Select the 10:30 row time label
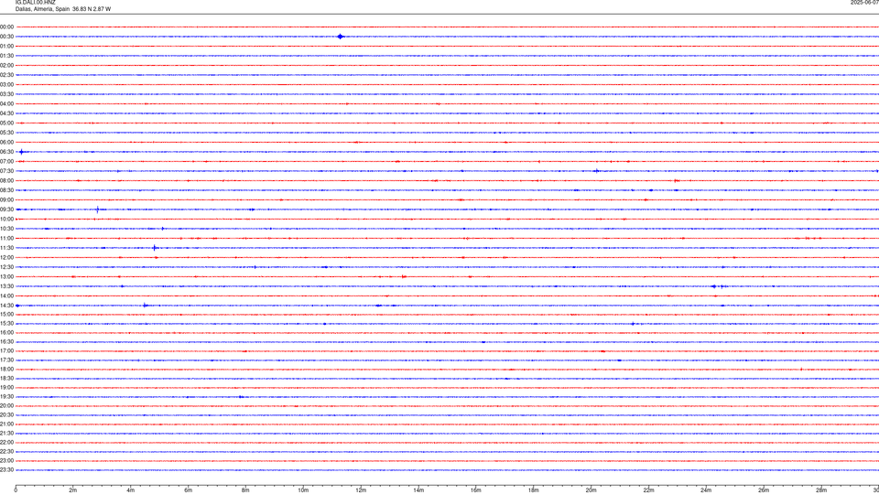The height and width of the screenshot is (494, 879). click(x=6, y=229)
